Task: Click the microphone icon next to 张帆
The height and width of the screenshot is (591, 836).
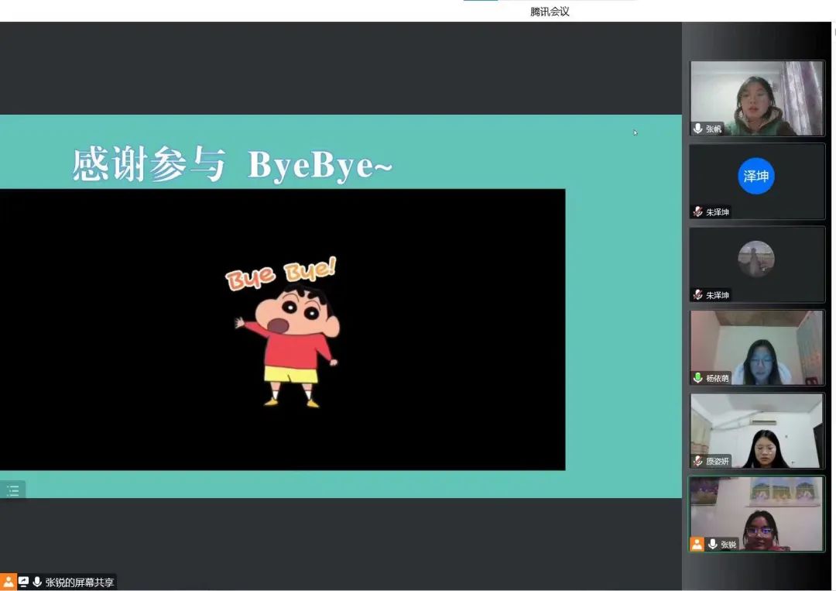Action: [698, 129]
